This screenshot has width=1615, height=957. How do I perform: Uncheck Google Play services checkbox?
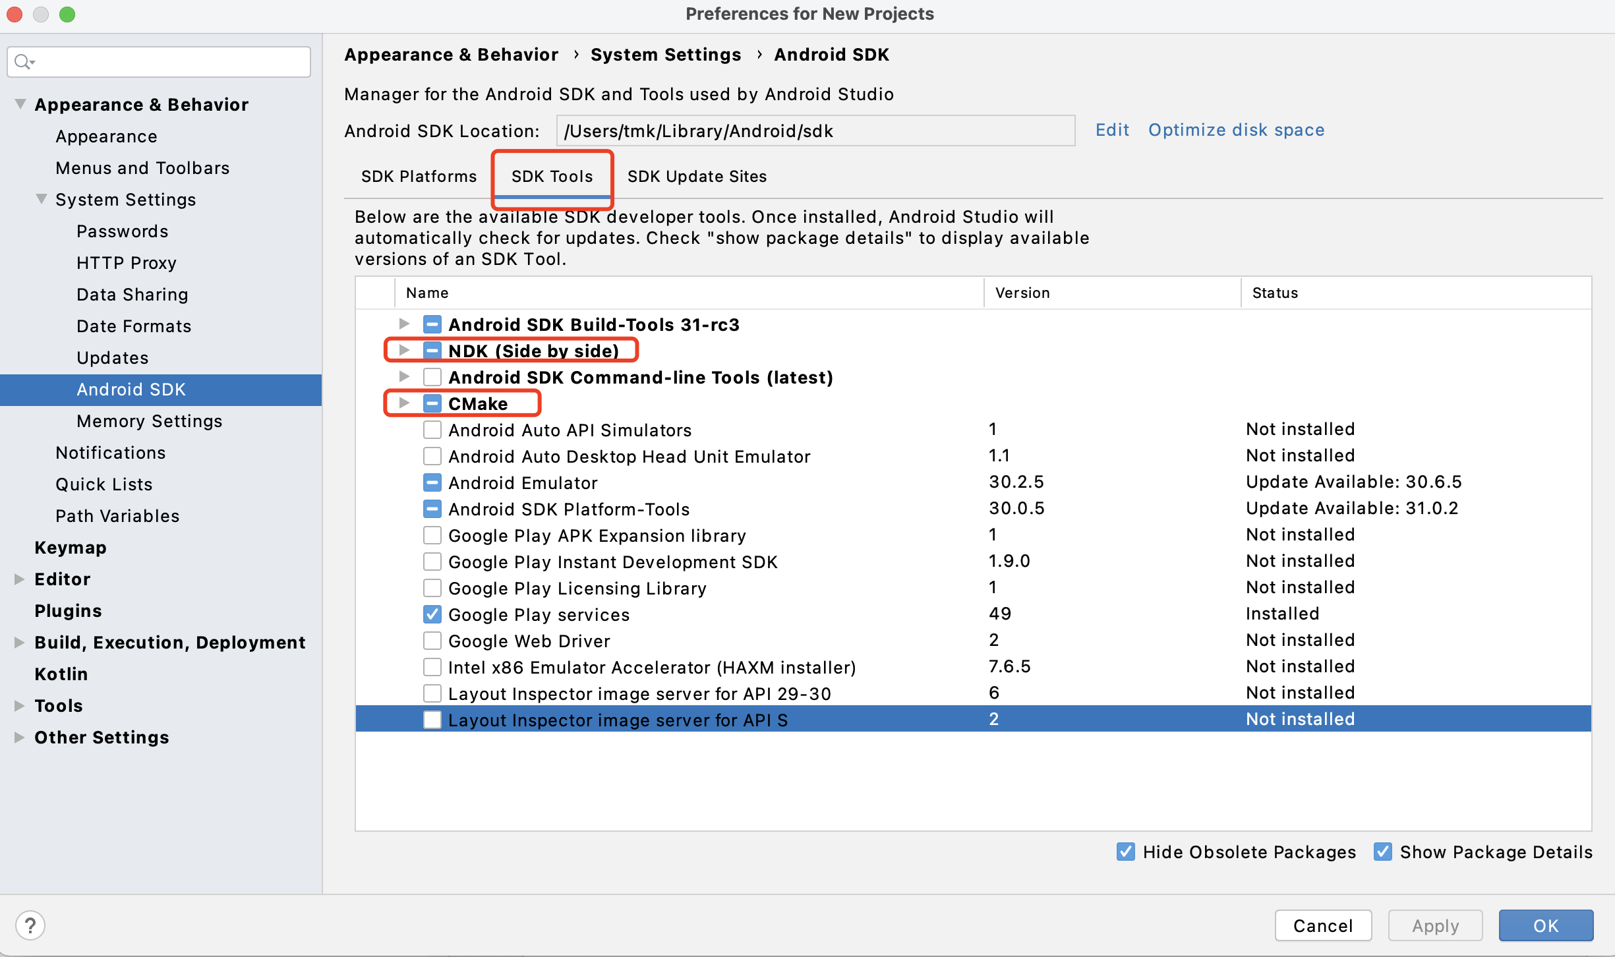pos(432,615)
